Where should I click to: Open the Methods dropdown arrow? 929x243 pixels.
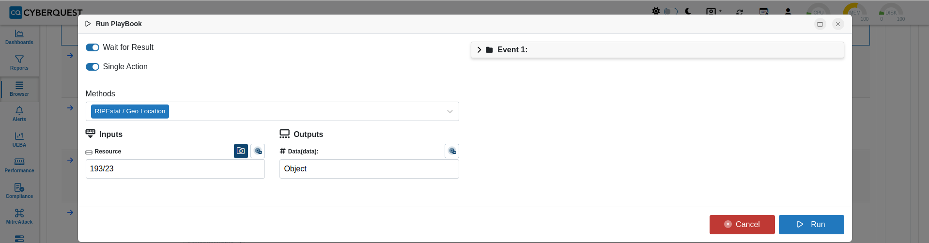450,111
